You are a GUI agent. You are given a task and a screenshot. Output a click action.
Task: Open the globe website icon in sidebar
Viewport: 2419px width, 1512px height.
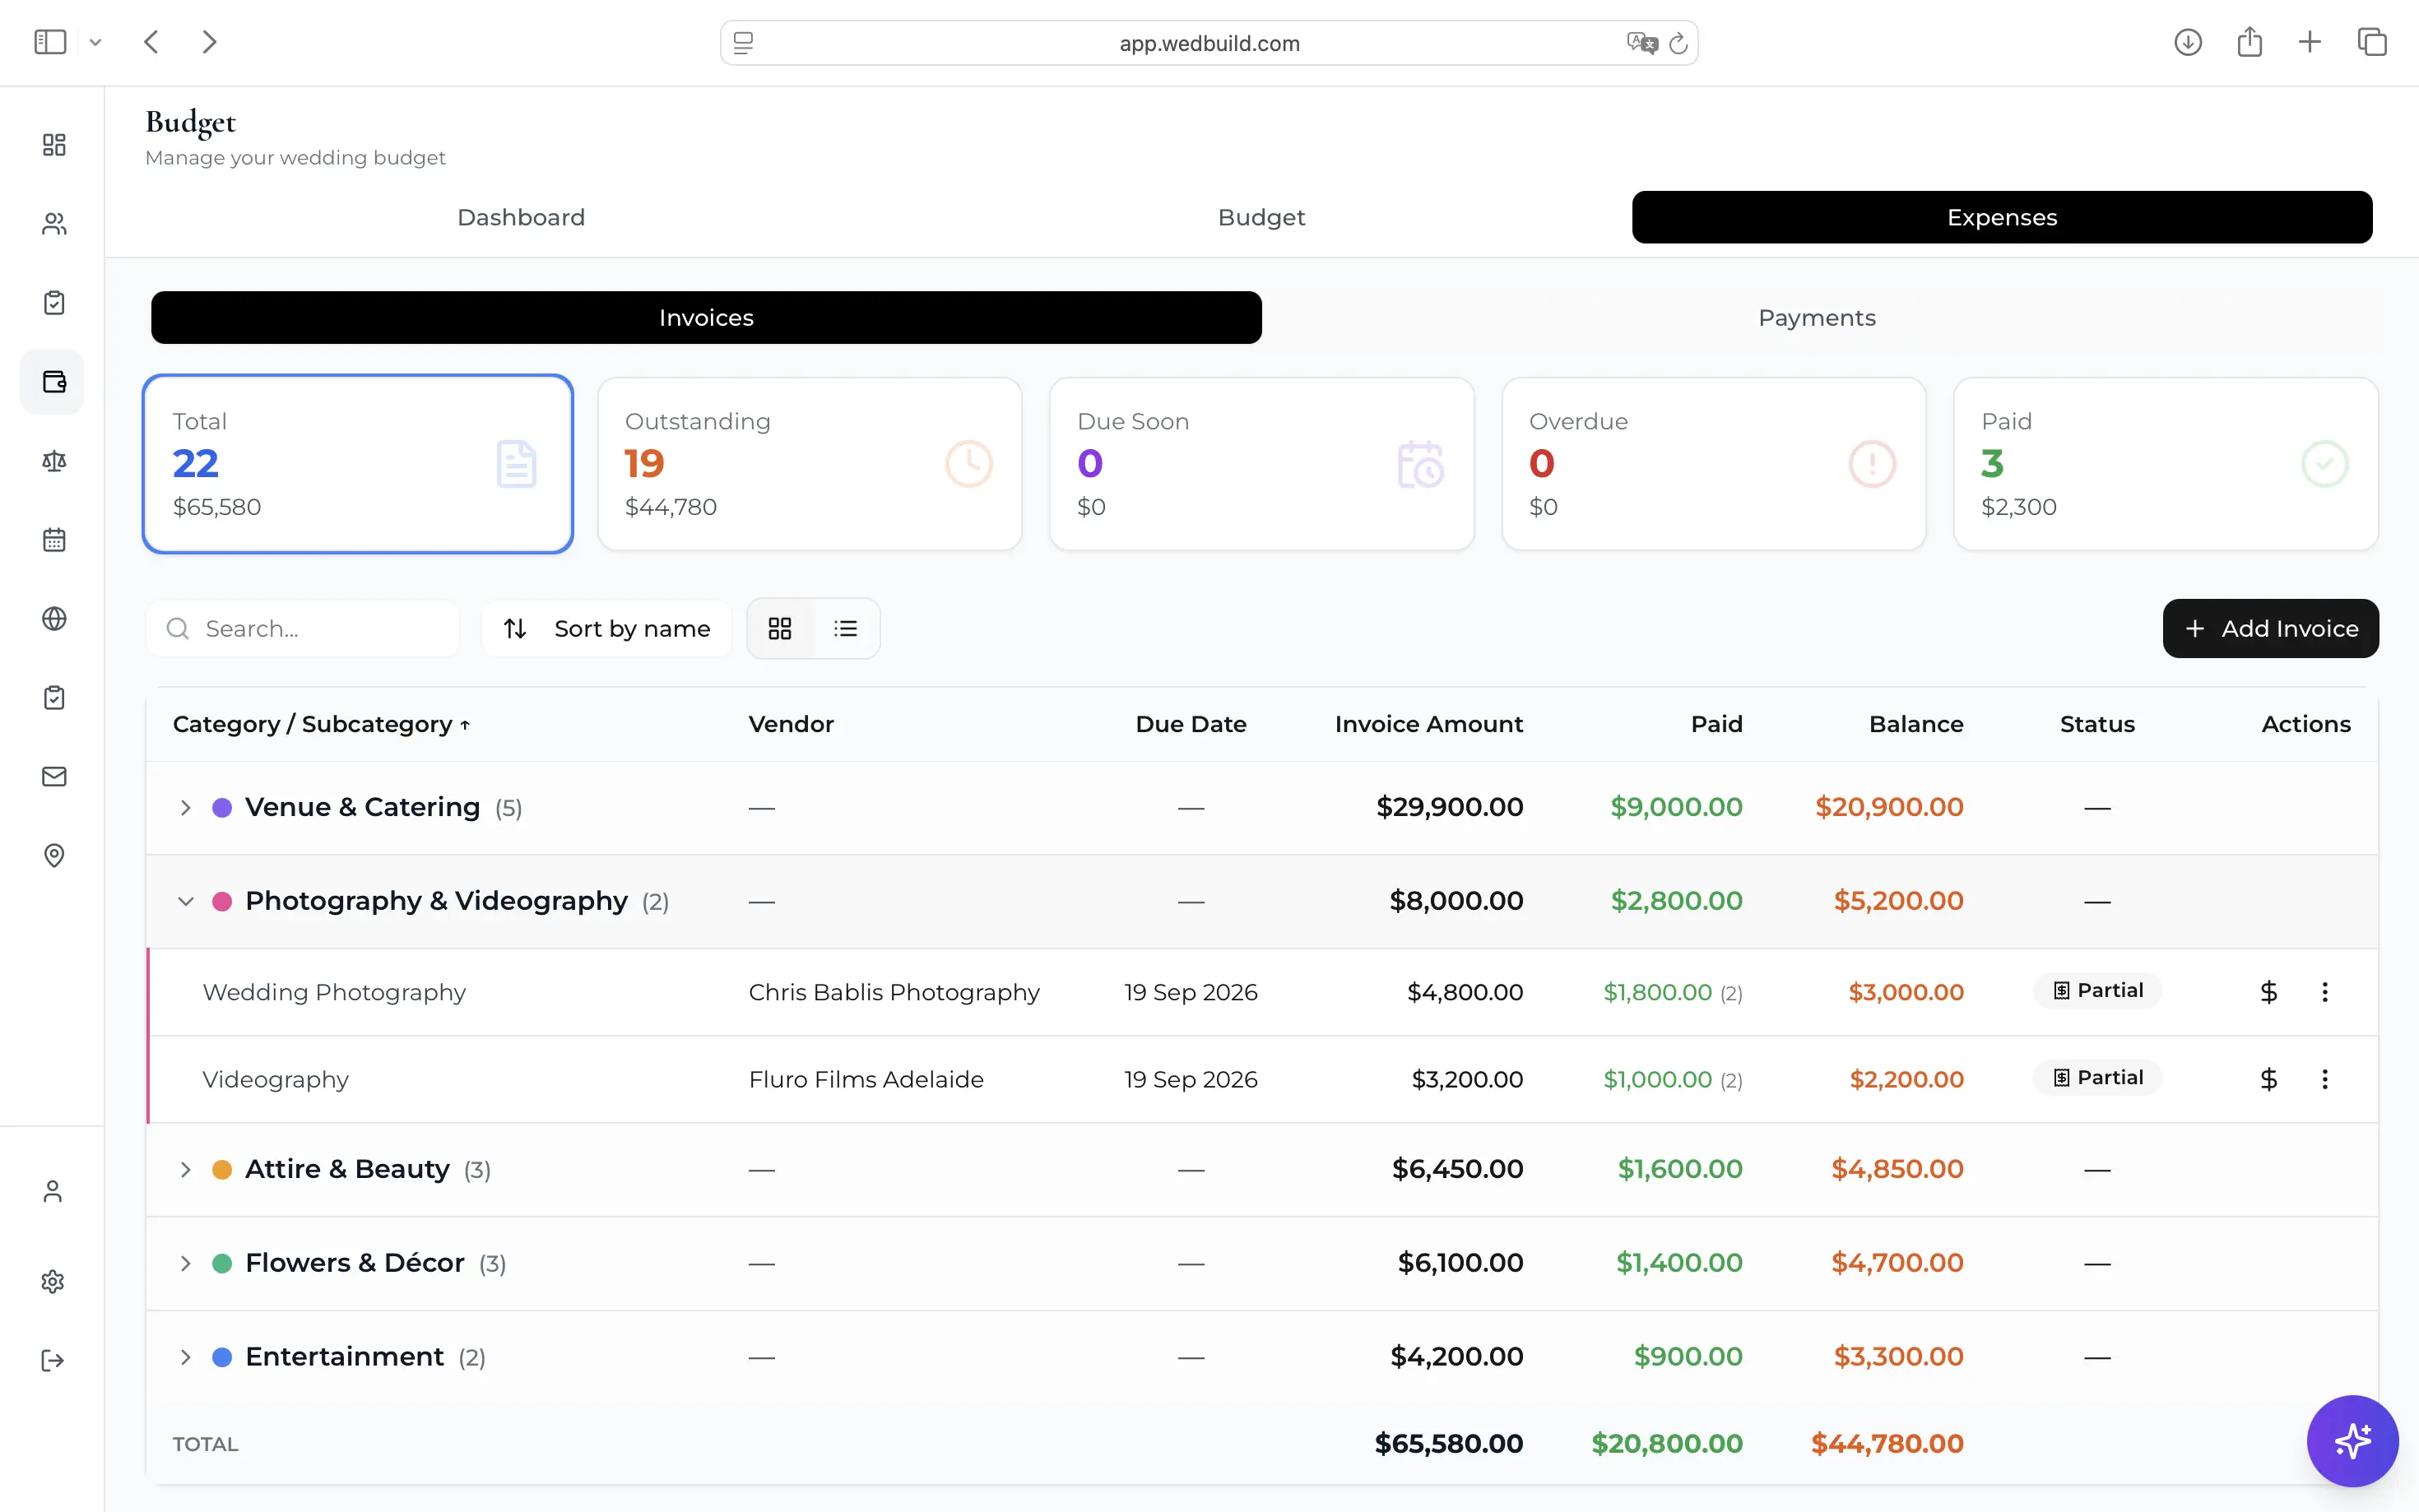pos(54,619)
